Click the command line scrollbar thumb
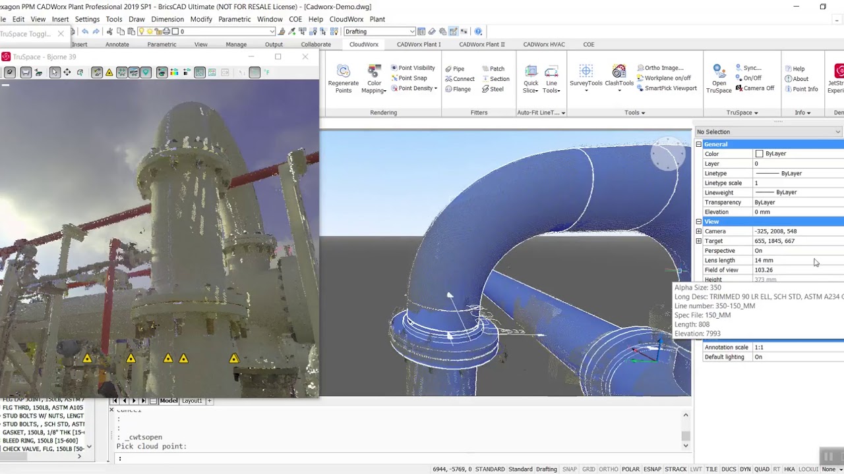 click(686, 436)
